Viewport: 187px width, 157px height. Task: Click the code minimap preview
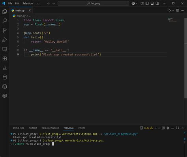tap(172, 20)
